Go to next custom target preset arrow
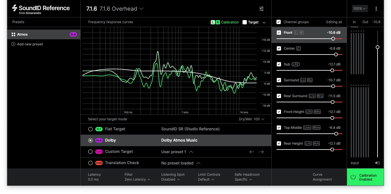This screenshot has width=391, height=194. point(261,152)
